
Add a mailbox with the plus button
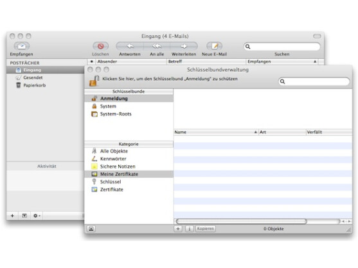[13, 215]
